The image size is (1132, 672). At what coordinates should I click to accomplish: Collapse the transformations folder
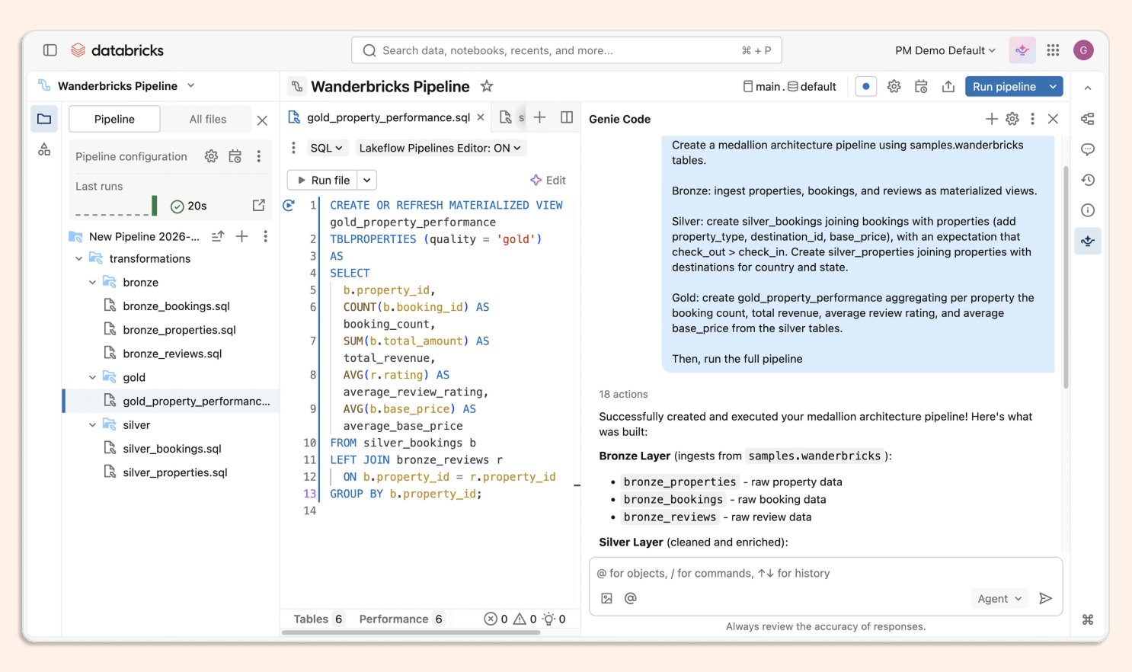point(78,259)
